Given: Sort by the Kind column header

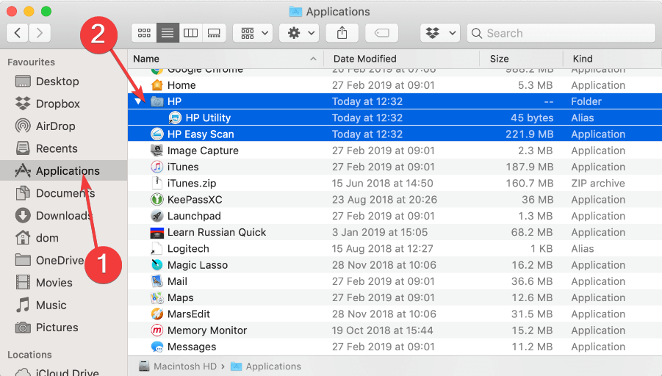Looking at the screenshot, I should click(x=612, y=59).
